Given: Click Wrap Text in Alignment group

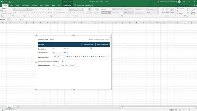Looking at the screenshot, I should pos(58,9).
